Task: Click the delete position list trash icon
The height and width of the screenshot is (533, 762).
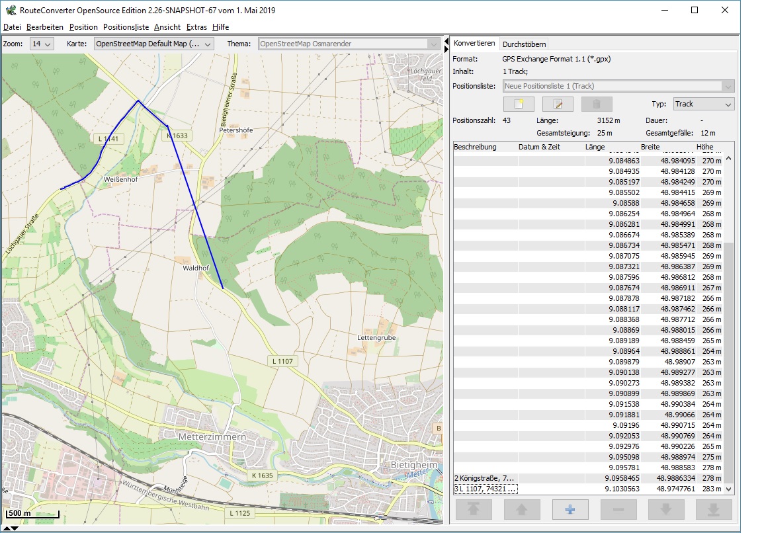Action: pos(597,104)
